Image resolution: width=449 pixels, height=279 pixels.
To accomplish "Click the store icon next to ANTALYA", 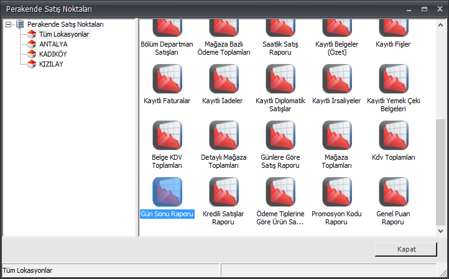I will point(32,44).
